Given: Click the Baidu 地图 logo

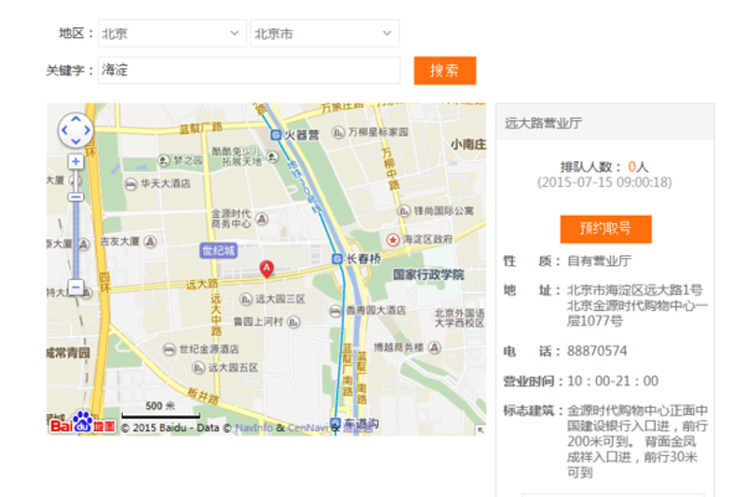Looking at the screenshot, I should point(82,423).
